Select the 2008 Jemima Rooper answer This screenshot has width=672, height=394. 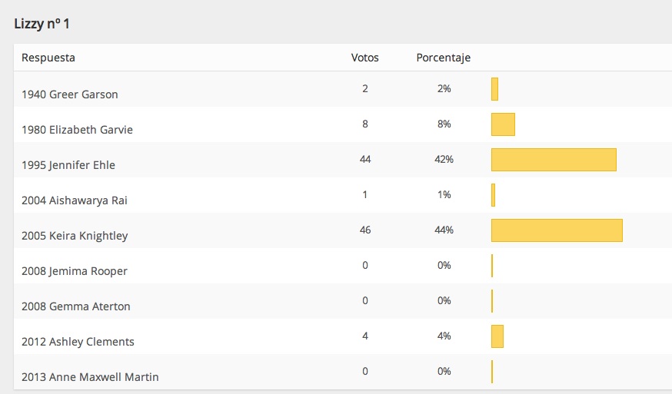tap(75, 271)
